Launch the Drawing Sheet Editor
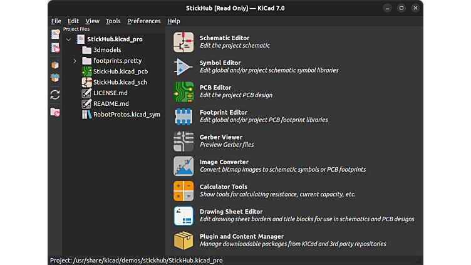This screenshot has width=471, height=265. (184, 216)
